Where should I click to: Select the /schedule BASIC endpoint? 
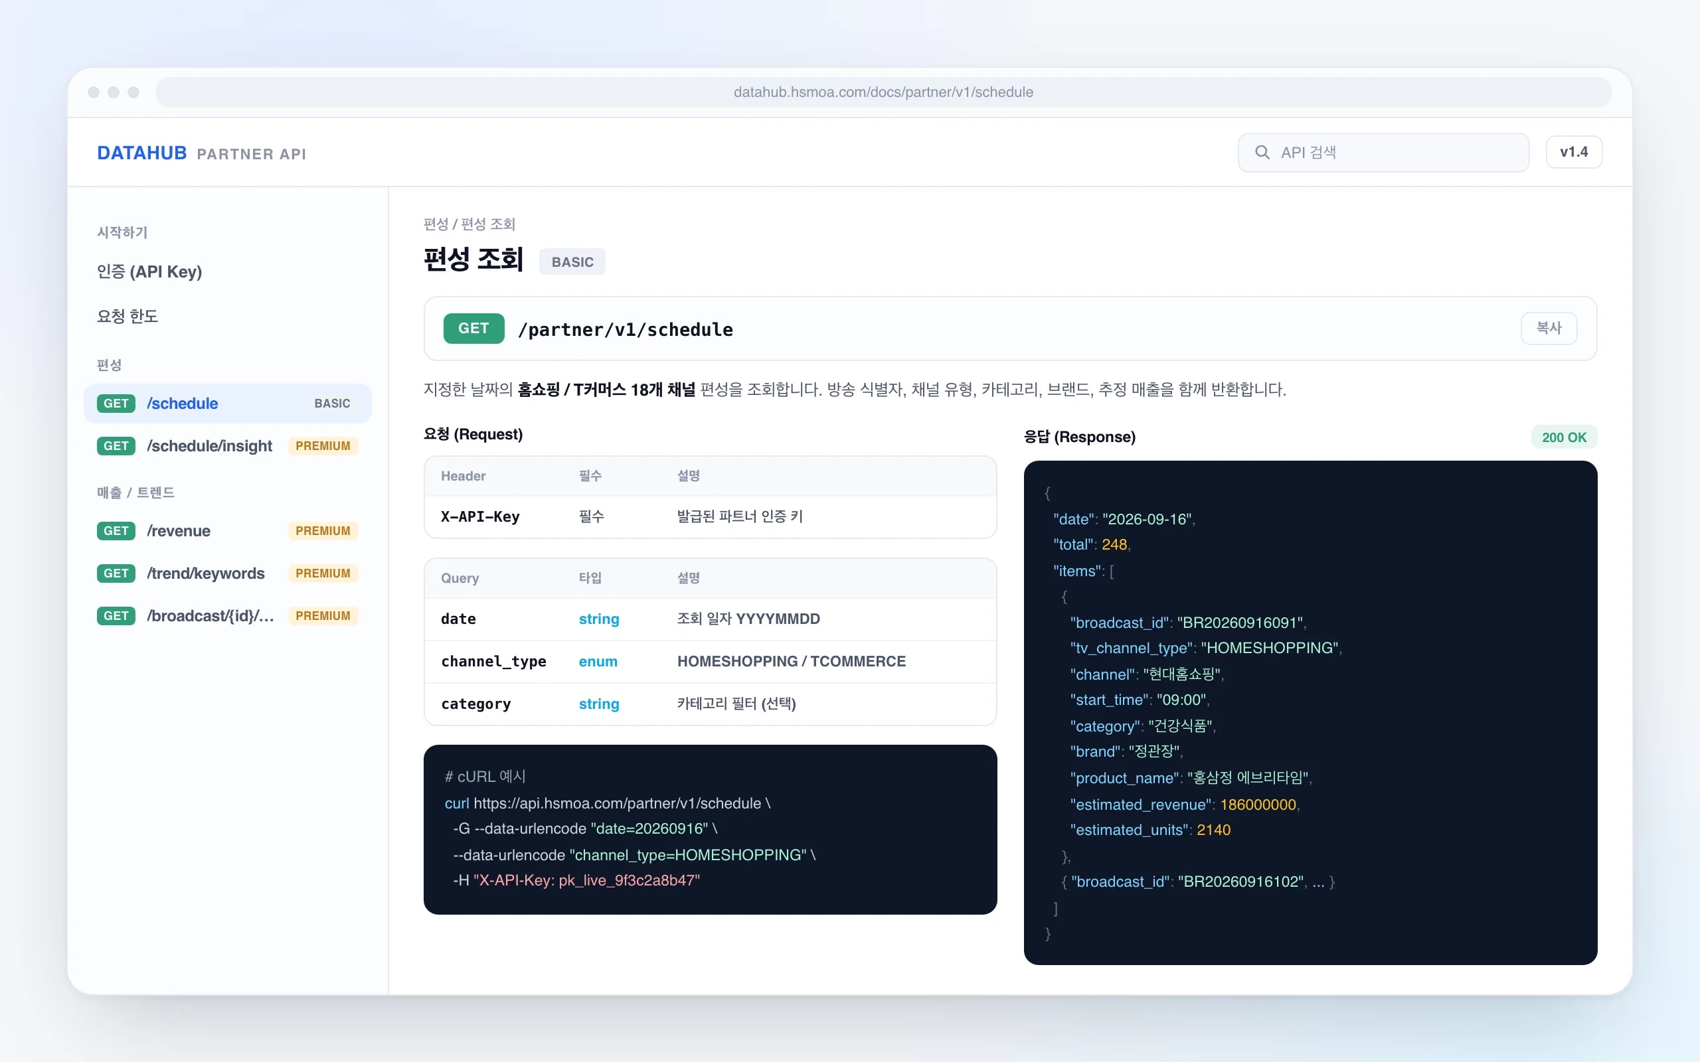click(x=227, y=403)
